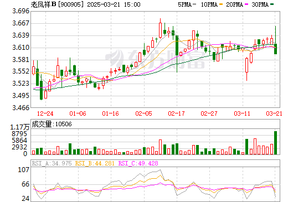Click the RSI_C:49.428 indicator label
288x202 pixels.
pyautogui.click(x=138, y=163)
